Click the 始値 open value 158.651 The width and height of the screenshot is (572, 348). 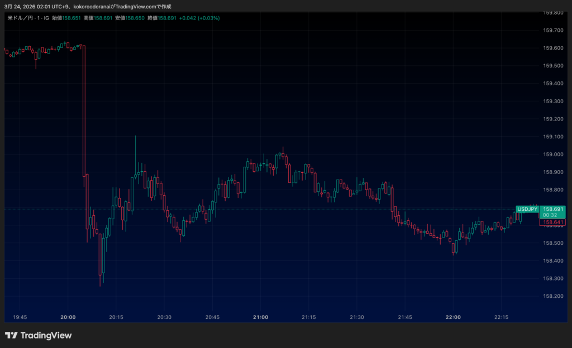pos(72,18)
